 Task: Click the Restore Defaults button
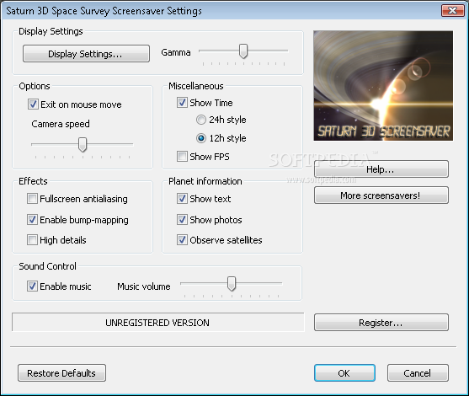(61, 373)
